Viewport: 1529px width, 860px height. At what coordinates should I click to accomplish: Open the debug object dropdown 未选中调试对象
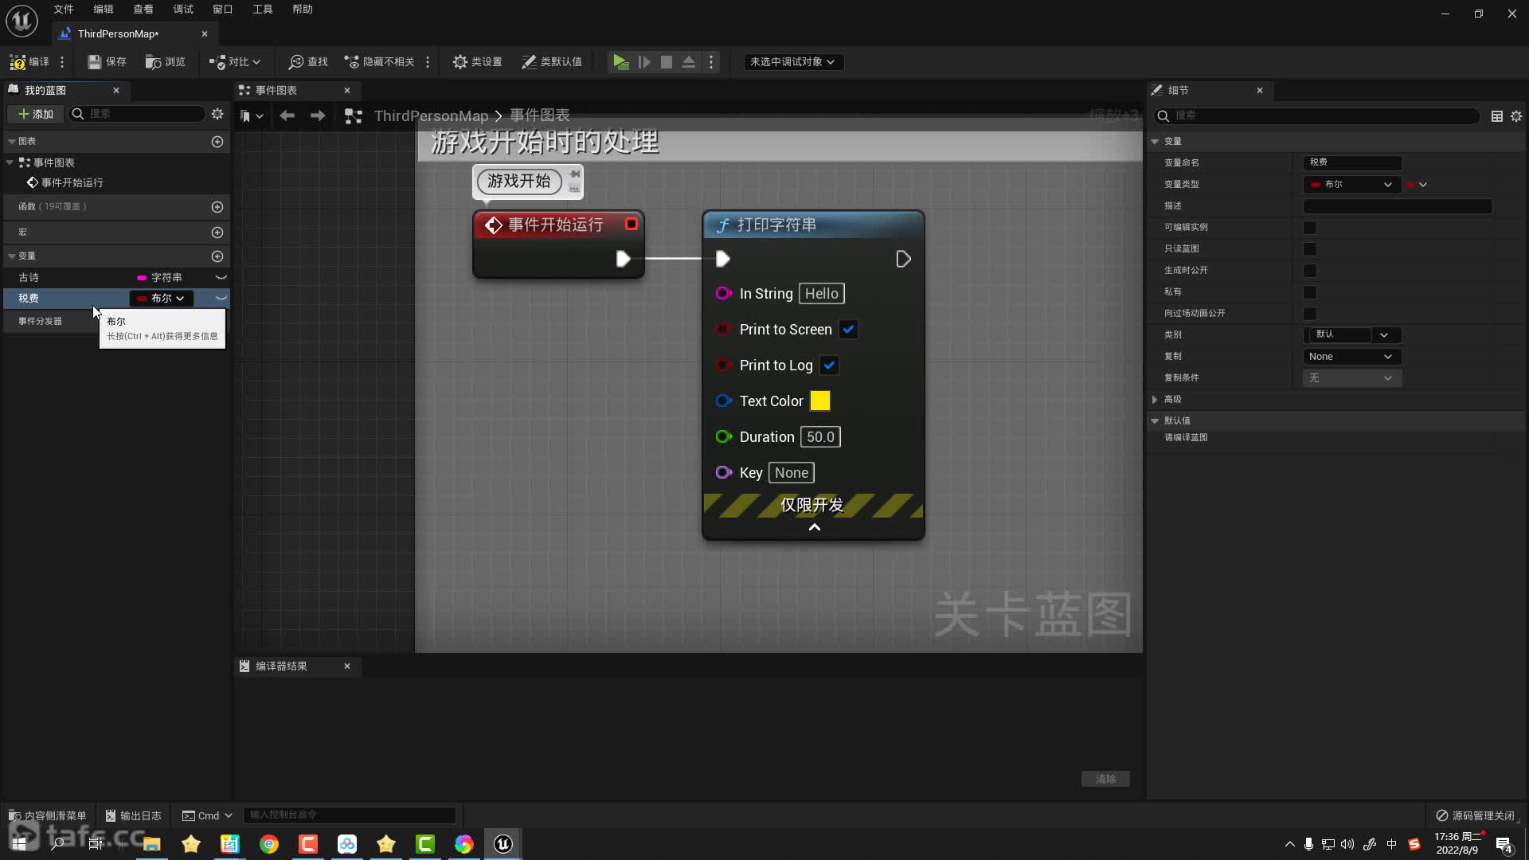pos(792,62)
